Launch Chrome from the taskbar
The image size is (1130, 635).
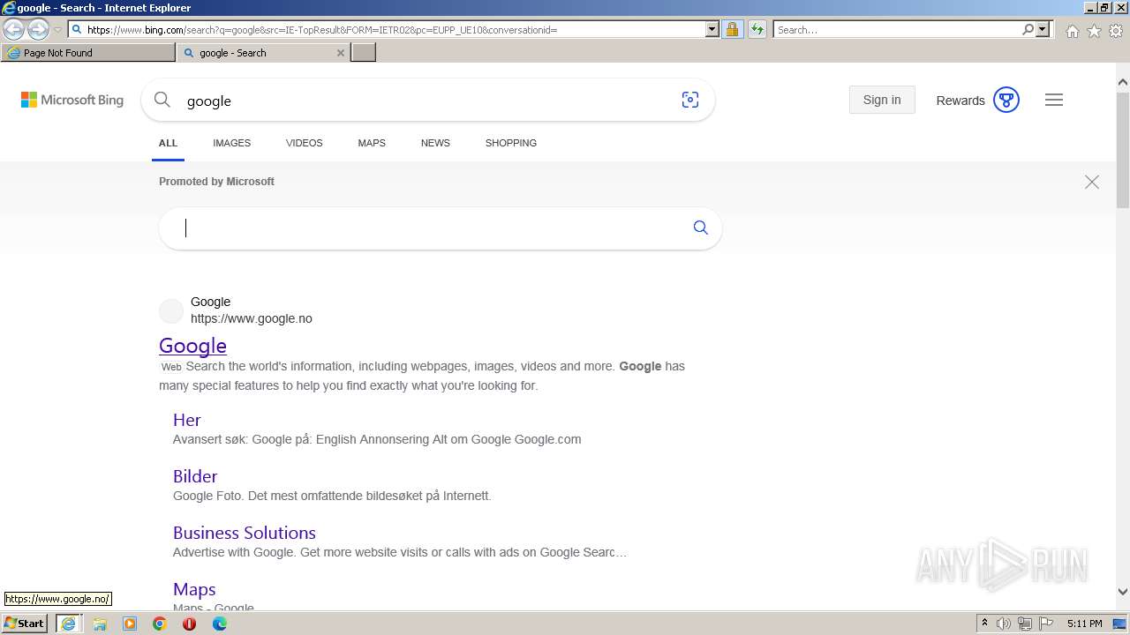[x=160, y=624]
